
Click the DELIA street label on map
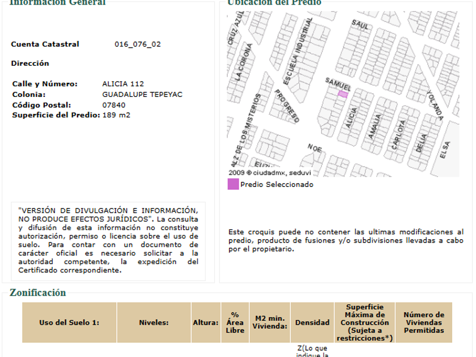421,143
